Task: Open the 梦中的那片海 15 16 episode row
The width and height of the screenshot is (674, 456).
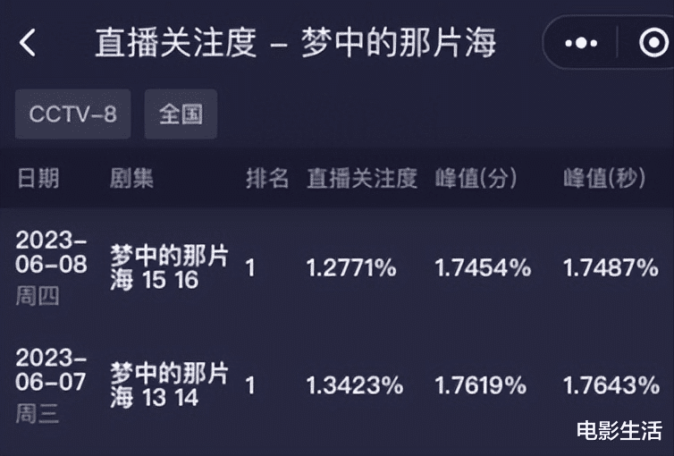Action: [x=169, y=267]
